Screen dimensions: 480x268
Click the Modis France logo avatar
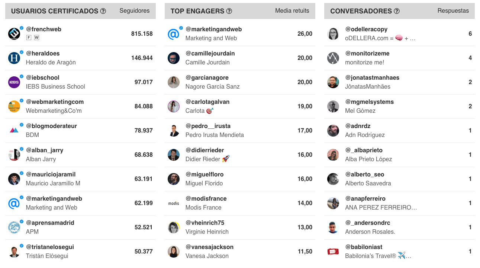point(174,203)
